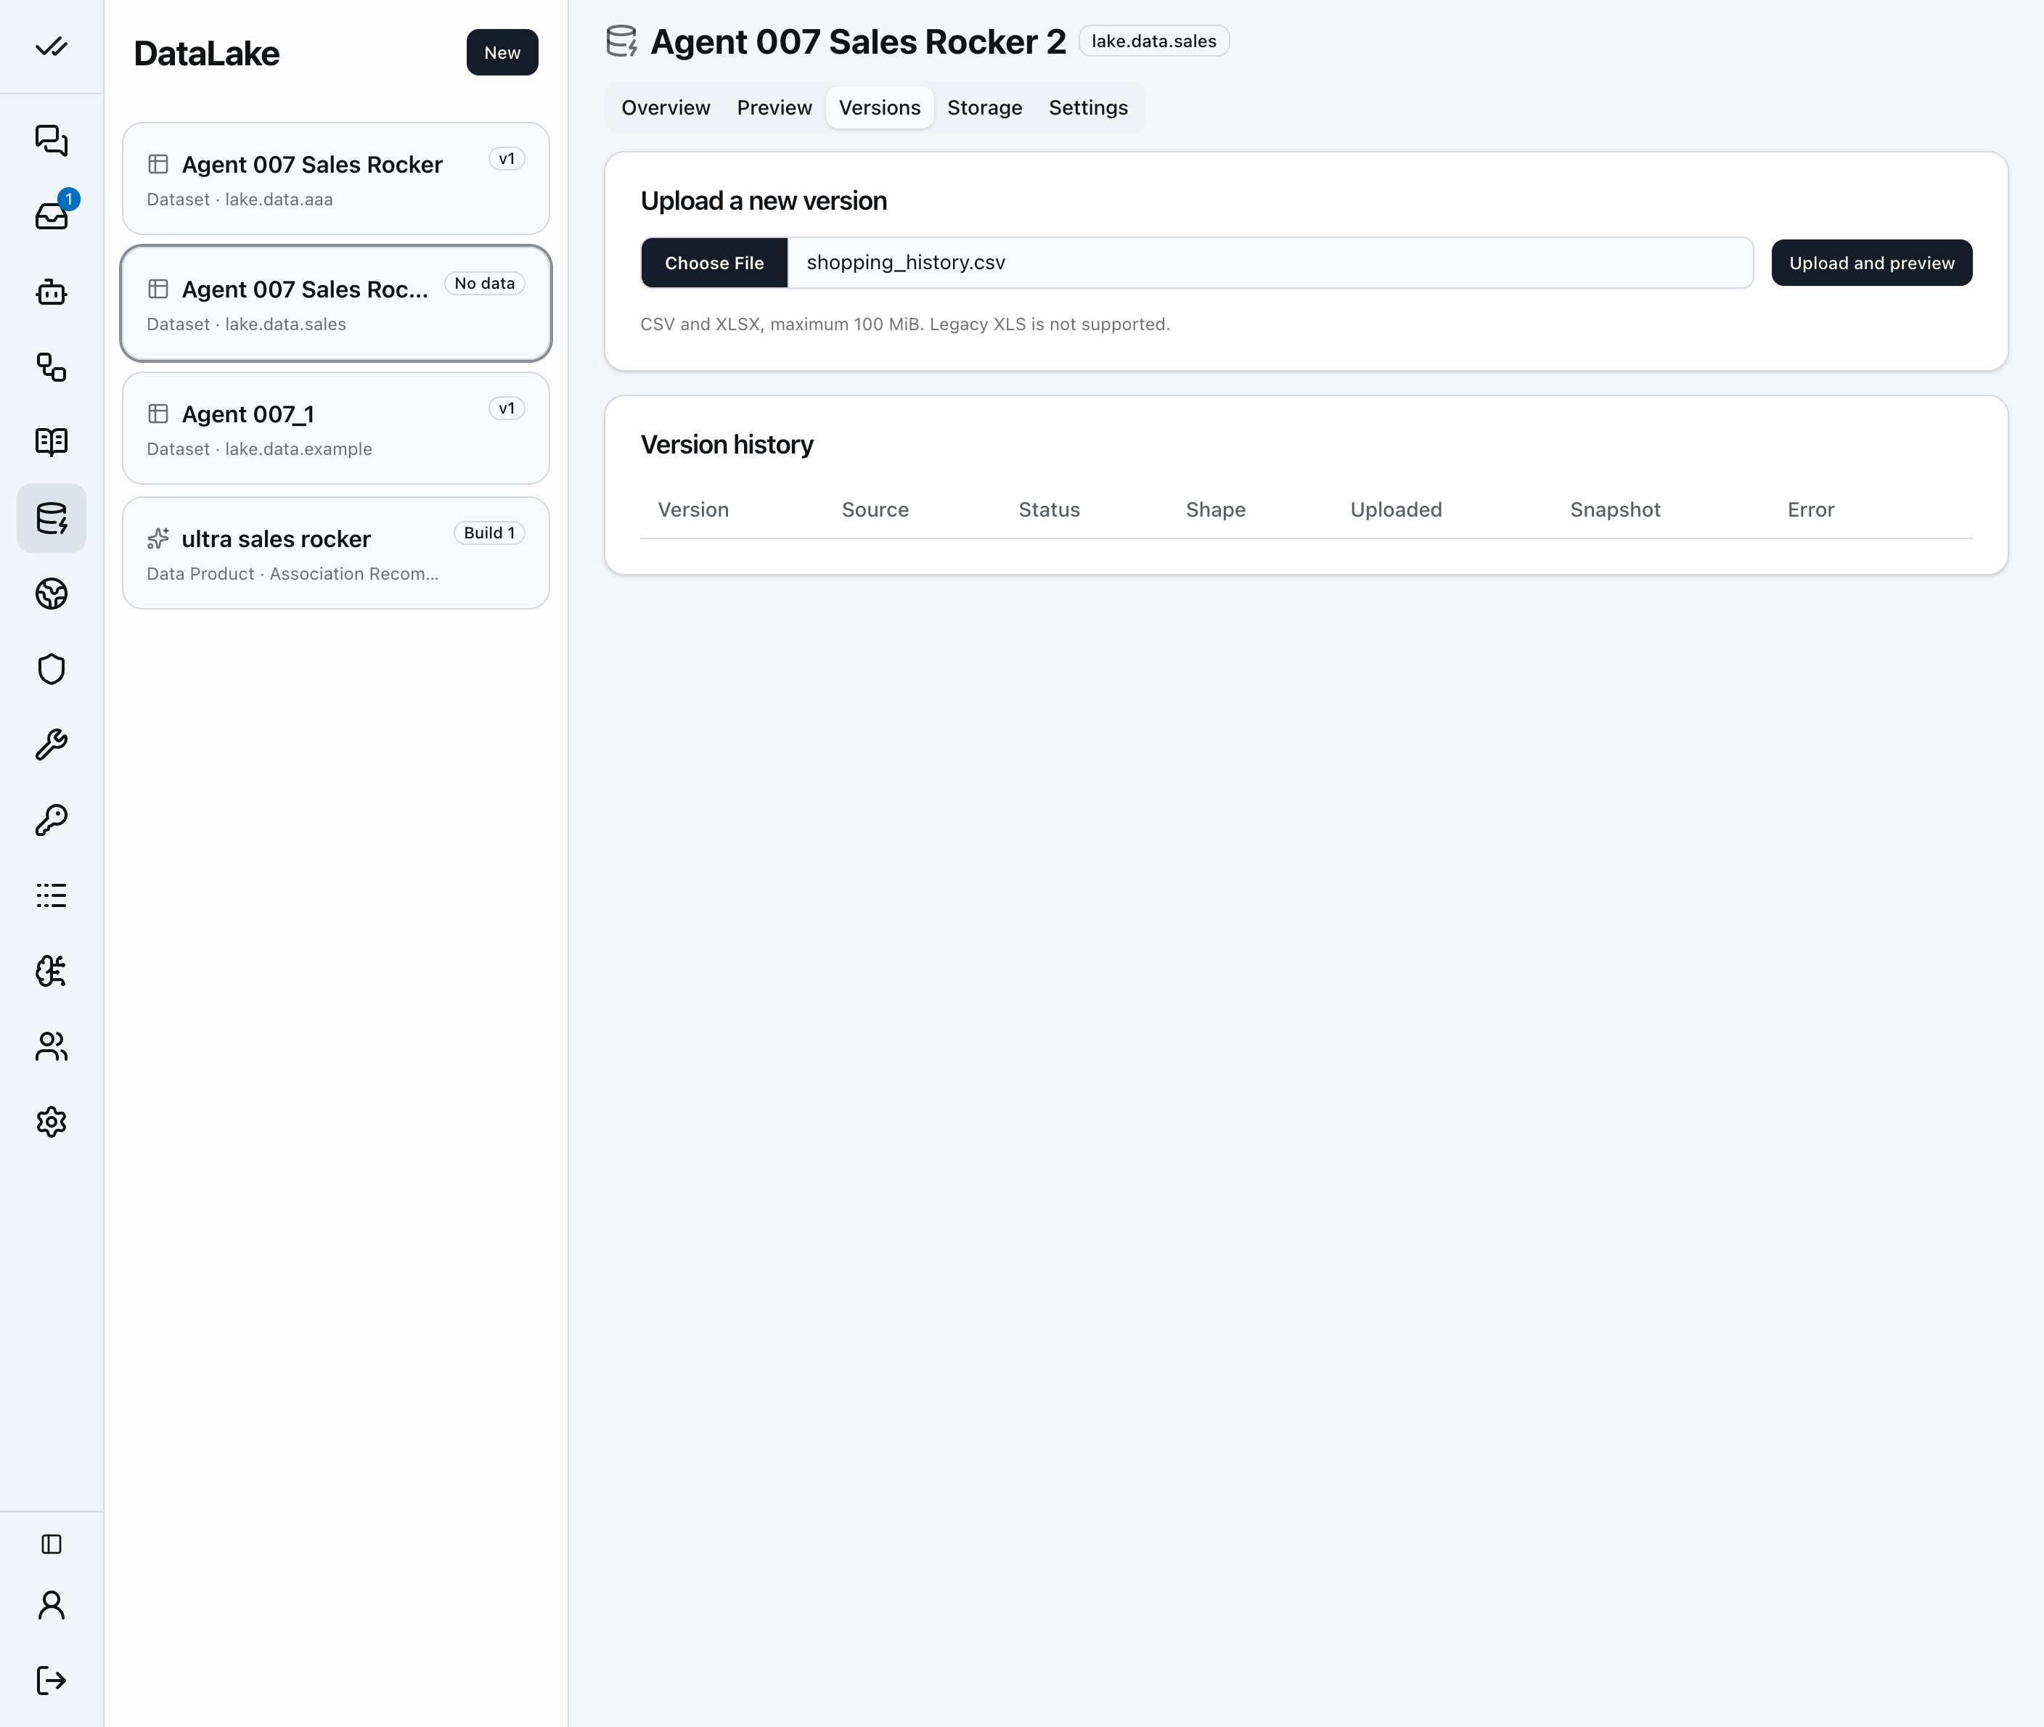Click the DataLake panel heading

207,53
